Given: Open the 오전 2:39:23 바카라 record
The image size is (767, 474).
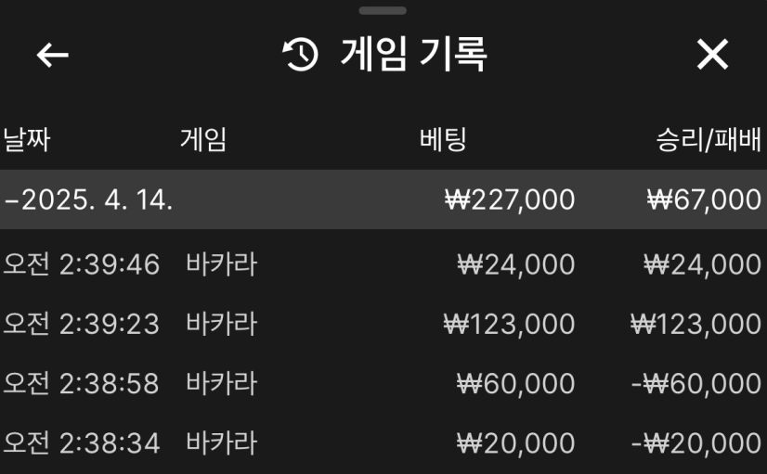Looking at the screenshot, I should [x=130, y=325].
